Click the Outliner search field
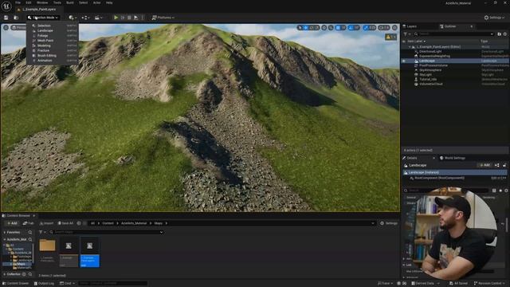The height and width of the screenshot is (287, 510). [454, 33]
